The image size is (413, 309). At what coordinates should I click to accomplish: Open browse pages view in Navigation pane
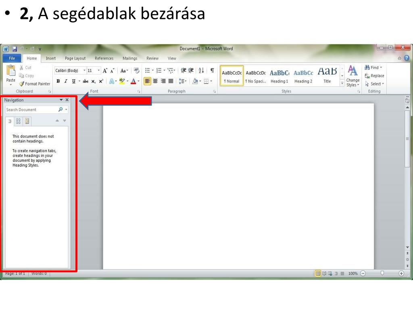click(x=18, y=121)
